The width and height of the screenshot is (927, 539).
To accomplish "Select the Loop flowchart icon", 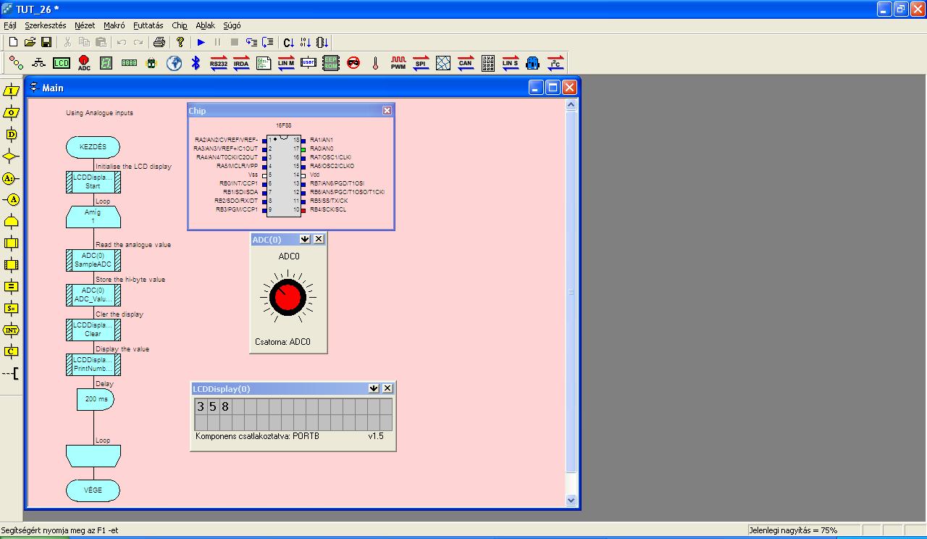I will [11, 222].
